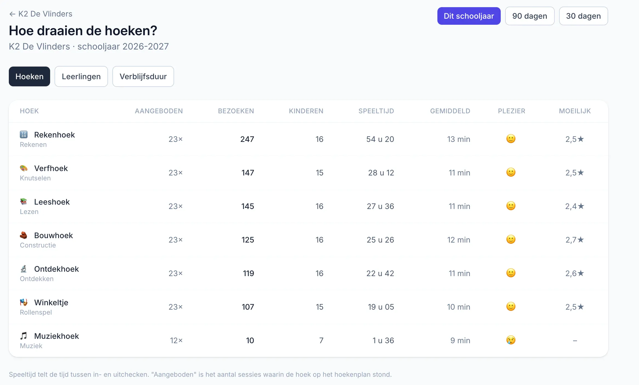The width and height of the screenshot is (639, 385).
Task: Click the smiley in the Bouwhoek row
Action: coord(511,239)
